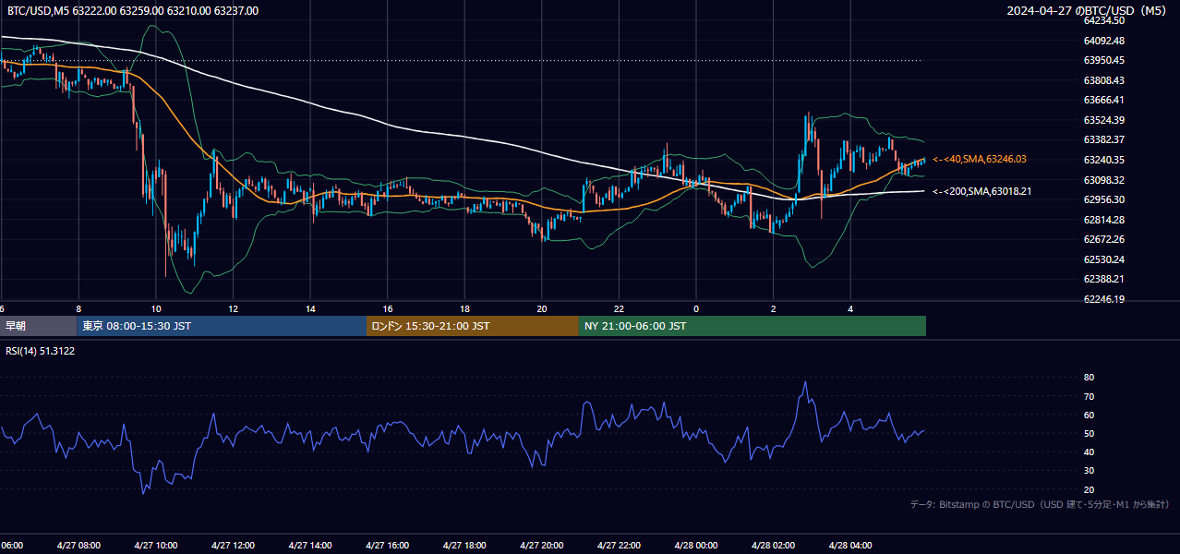Click hour tick 16 under price chart
1180x554 pixels.
[x=388, y=308]
